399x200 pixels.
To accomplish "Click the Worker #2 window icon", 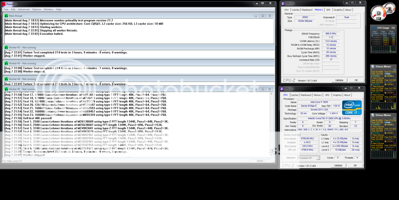I will [6, 47].
